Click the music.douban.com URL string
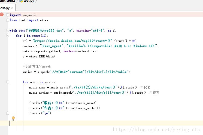Screen dimensions: 203x135 (72, 41)
